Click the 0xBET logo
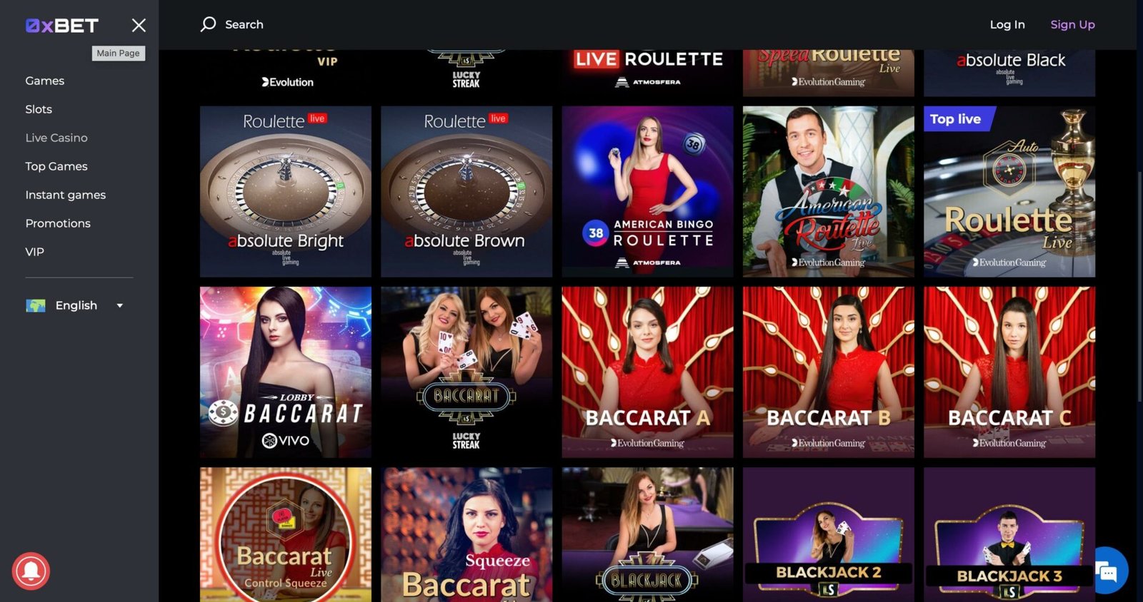The width and height of the screenshot is (1143, 602). (x=62, y=26)
